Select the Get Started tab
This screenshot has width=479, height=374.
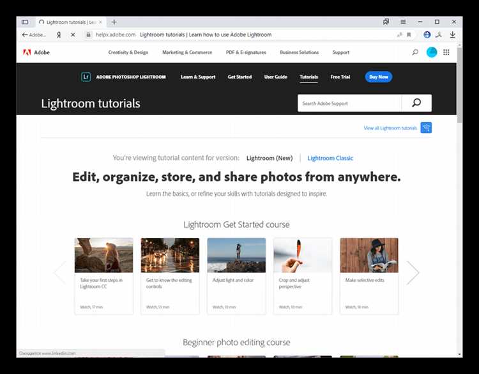[240, 77]
